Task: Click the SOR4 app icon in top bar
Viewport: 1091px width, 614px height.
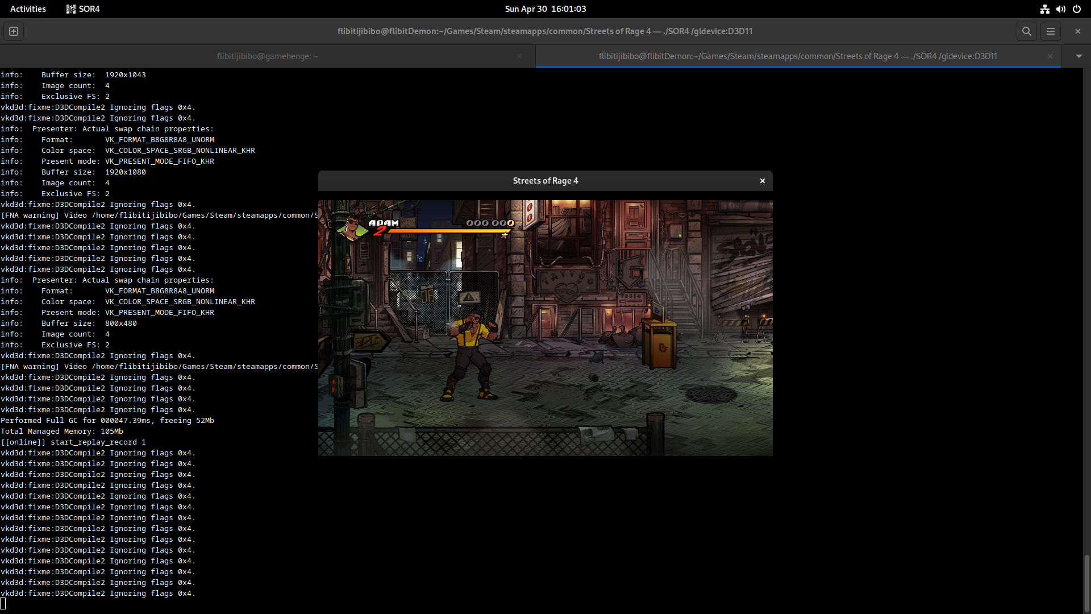Action: pyautogui.click(x=71, y=9)
